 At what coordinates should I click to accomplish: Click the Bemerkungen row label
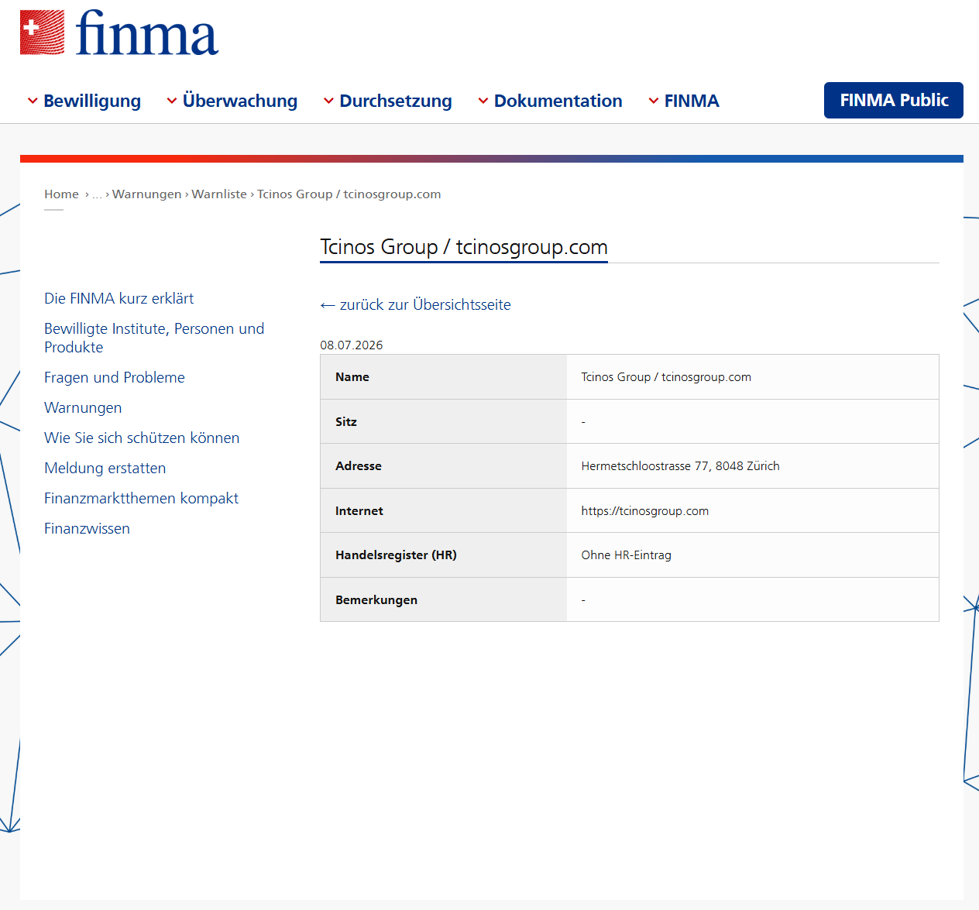376,600
